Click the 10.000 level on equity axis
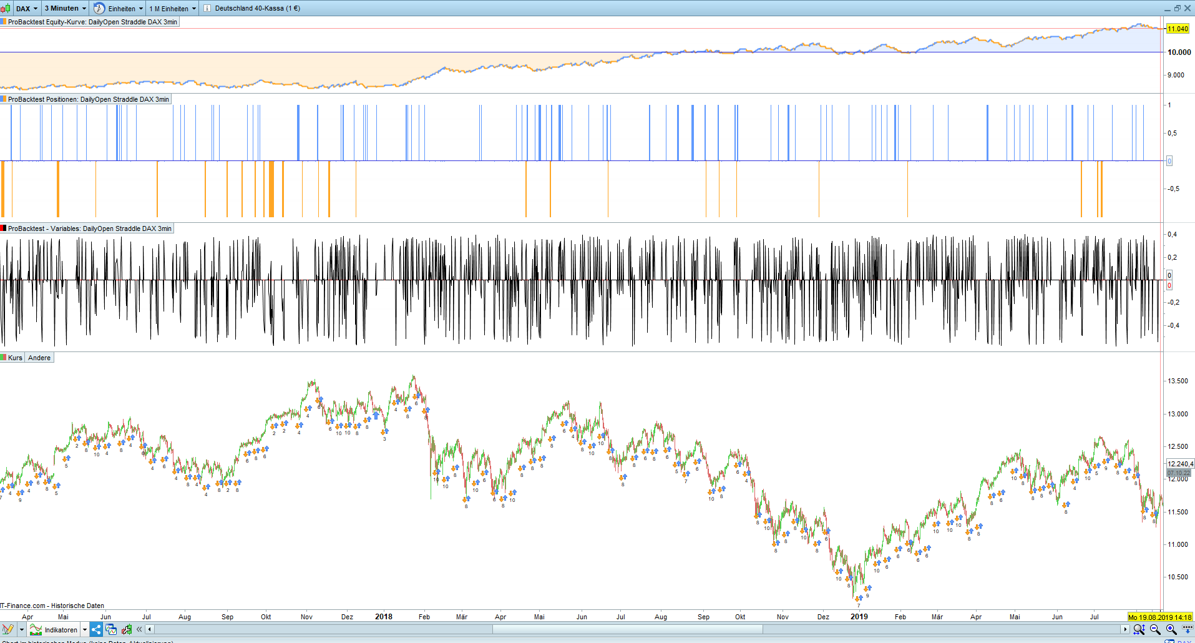 click(x=1179, y=52)
